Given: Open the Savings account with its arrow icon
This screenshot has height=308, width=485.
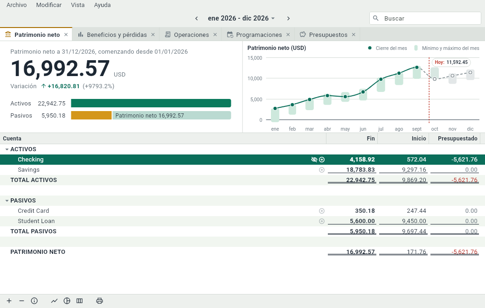Looking at the screenshot, I should point(322,170).
